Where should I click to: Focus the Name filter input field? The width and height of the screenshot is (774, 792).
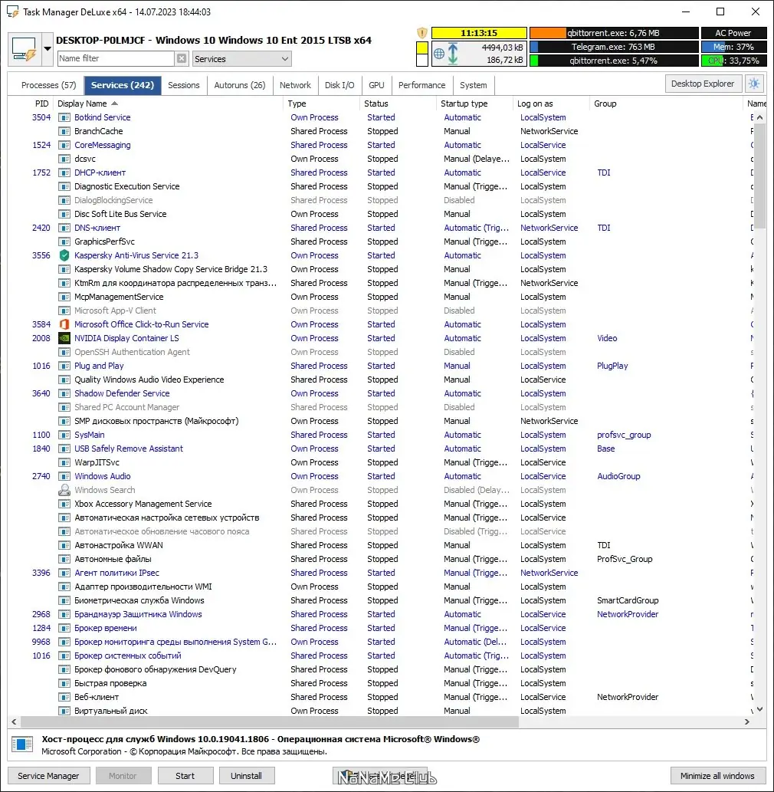coord(116,58)
